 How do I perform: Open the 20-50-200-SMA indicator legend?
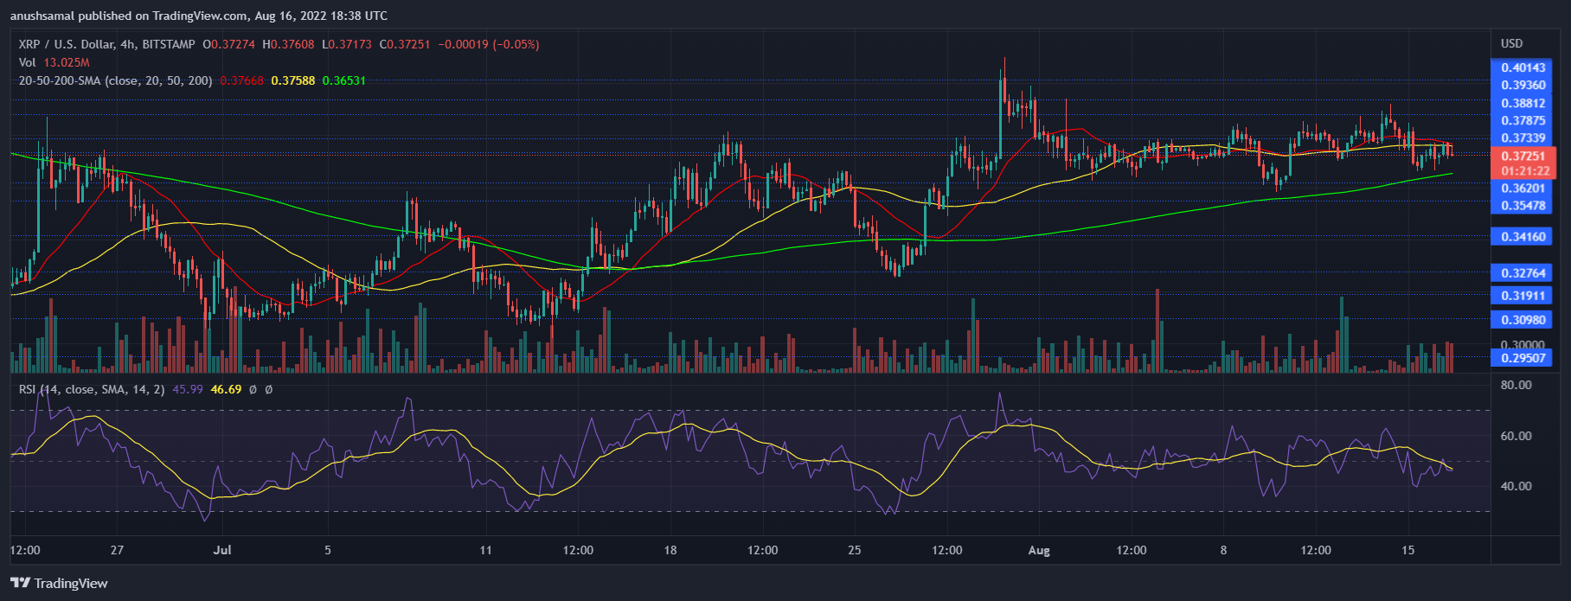pos(115,80)
